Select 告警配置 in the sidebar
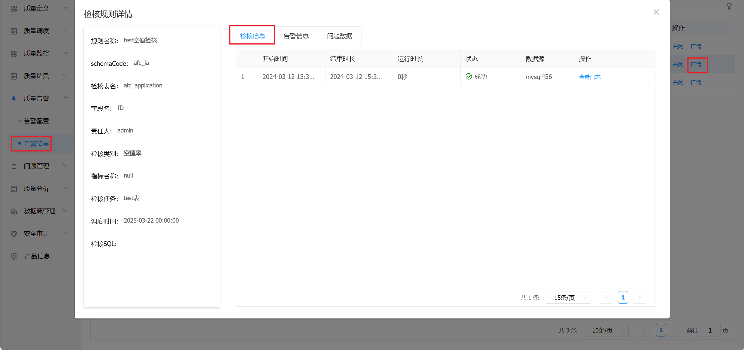 (36, 121)
